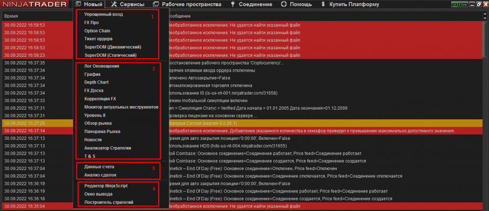Open a new График
This screenshot has height=211, width=489.
pos(92,74)
